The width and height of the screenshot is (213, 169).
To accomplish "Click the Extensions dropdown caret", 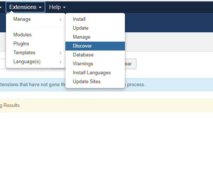I will click(x=40, y=7).
